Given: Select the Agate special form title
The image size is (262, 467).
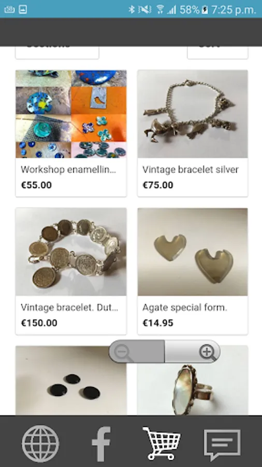Looking at the screenshot, I should tap(185, 307).
